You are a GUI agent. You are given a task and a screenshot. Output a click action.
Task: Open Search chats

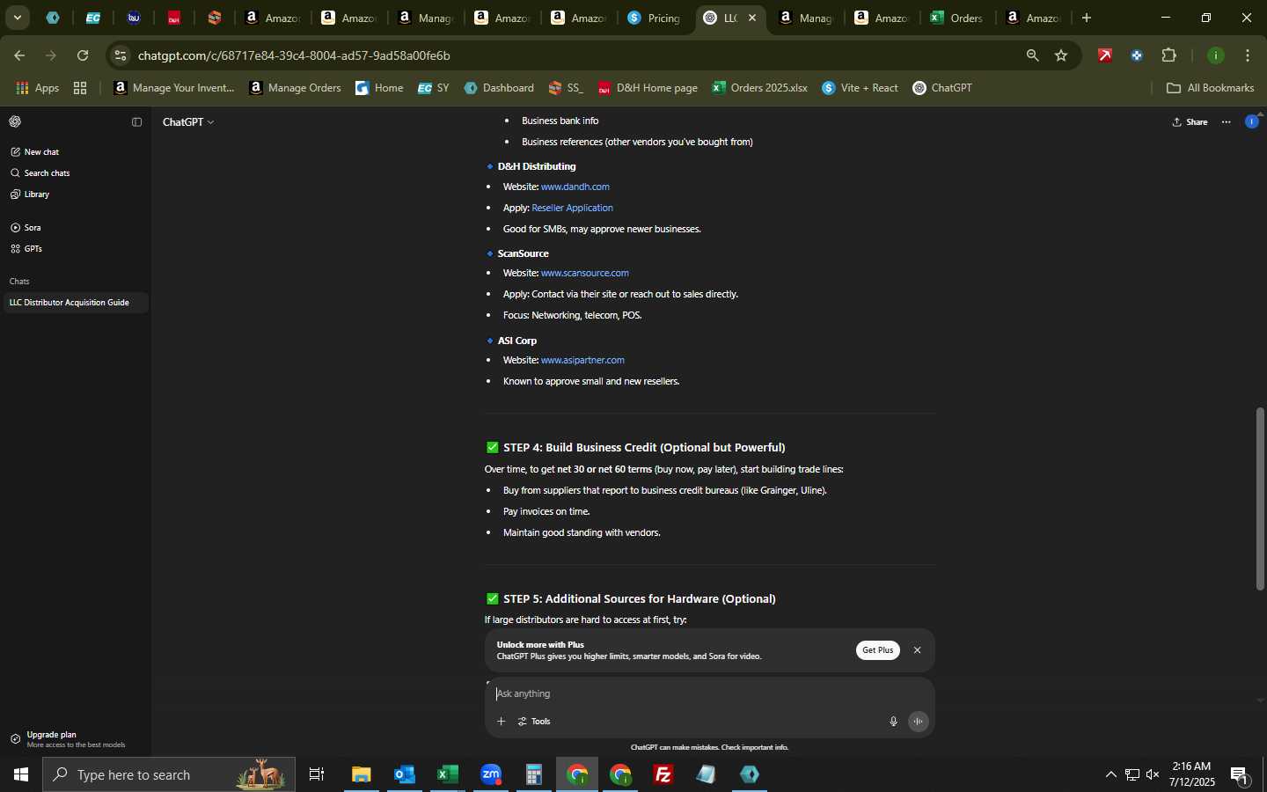click(x=40, y=173)
